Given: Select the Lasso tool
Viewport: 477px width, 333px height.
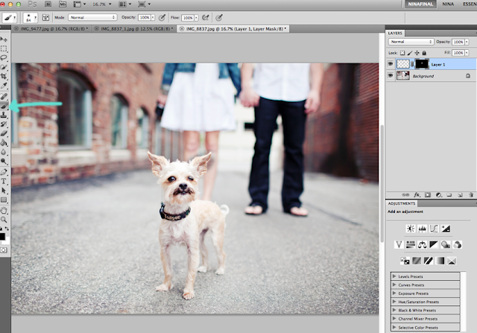Looking at the screenshot, I should click(x=4, y=57).
